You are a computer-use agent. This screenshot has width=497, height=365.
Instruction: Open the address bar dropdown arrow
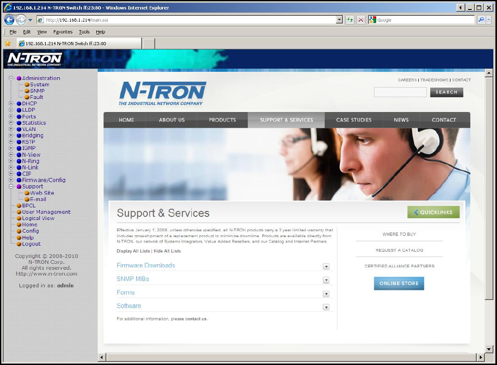click(340, 20)
